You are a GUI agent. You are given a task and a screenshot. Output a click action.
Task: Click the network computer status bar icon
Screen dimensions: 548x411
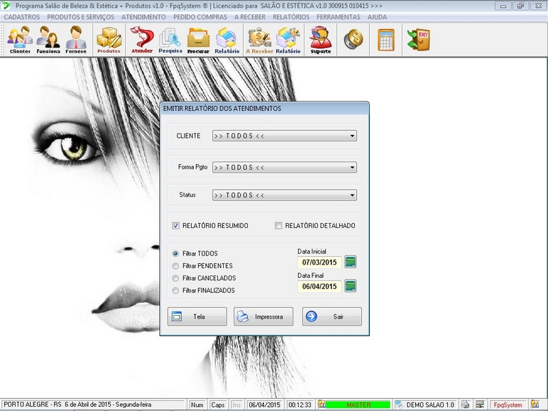tap(480, 404)
